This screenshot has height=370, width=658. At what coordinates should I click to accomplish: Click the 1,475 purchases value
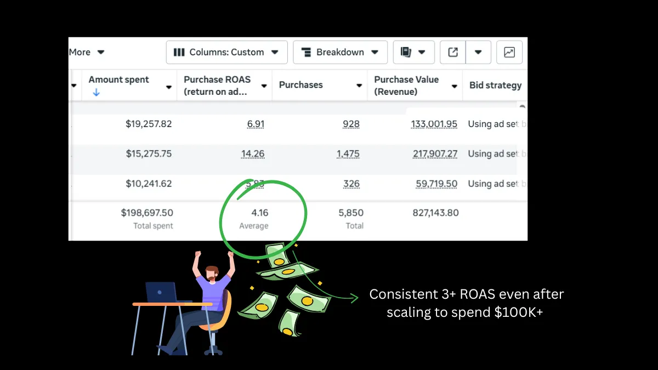tap(348, 154)
